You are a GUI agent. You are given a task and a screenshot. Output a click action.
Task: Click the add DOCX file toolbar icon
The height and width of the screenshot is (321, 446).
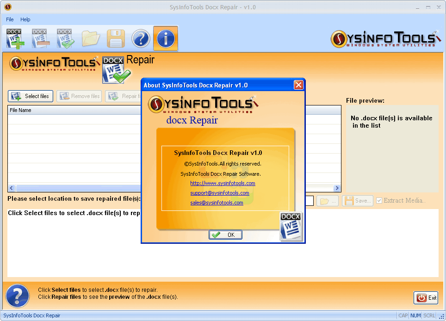point(15,38)
